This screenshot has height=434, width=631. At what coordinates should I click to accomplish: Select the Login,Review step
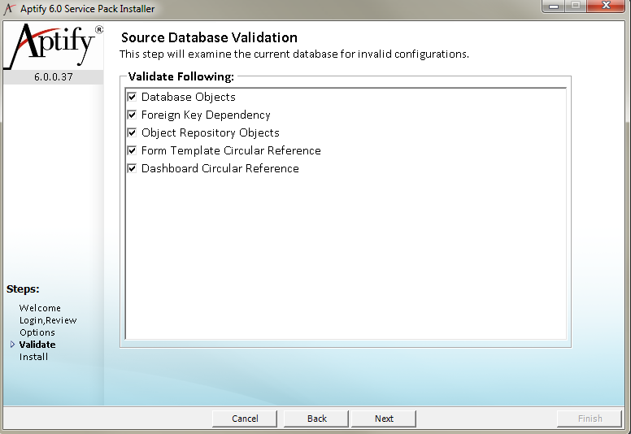tap(48, 320)
